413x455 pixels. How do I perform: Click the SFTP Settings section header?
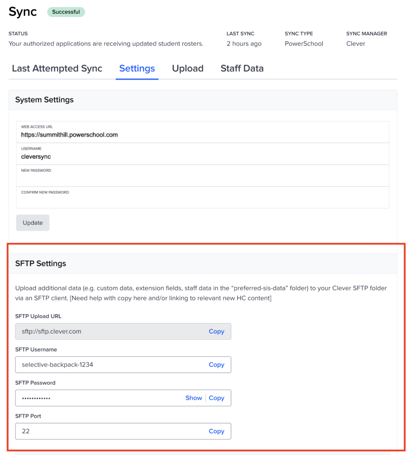point(41,263)
